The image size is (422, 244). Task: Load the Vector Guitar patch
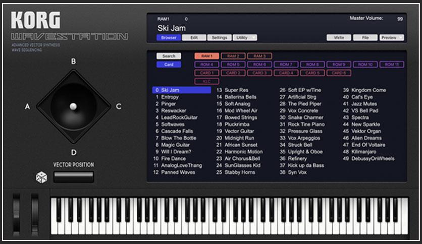pos(239,131)
